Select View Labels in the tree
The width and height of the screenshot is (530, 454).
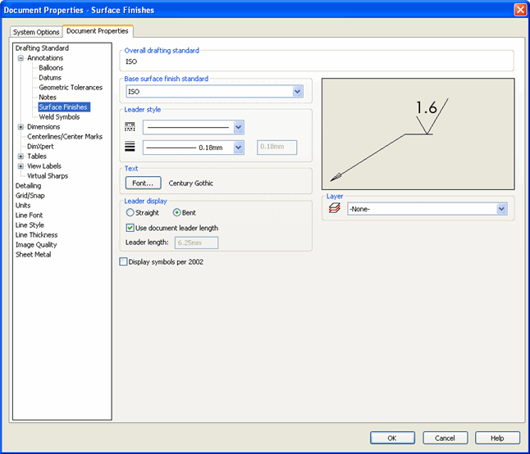coord(44,166)
